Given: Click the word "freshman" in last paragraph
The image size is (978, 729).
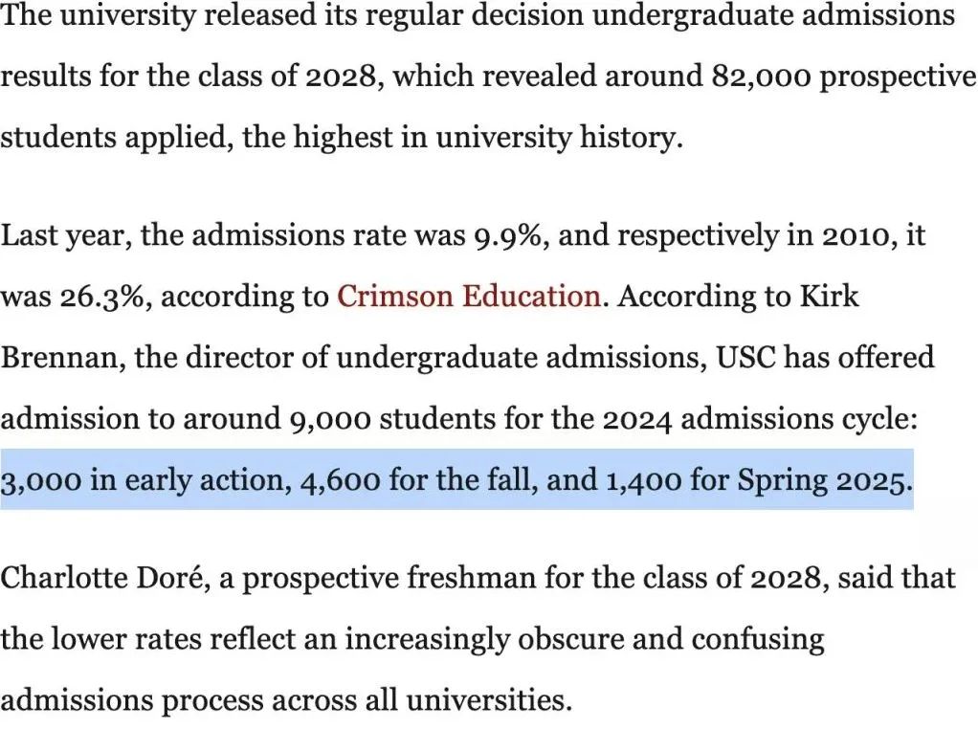Looking at the screenshot, I should (x=472, y=578).
